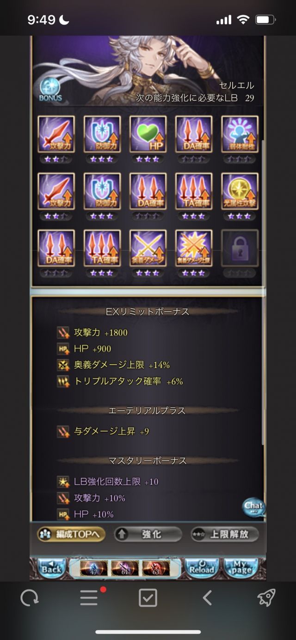Image resolution: width=296 pixels, height=640 pixels.
Task: Open the browser hamburger menu with red dot
Action: tap(90, 598)
